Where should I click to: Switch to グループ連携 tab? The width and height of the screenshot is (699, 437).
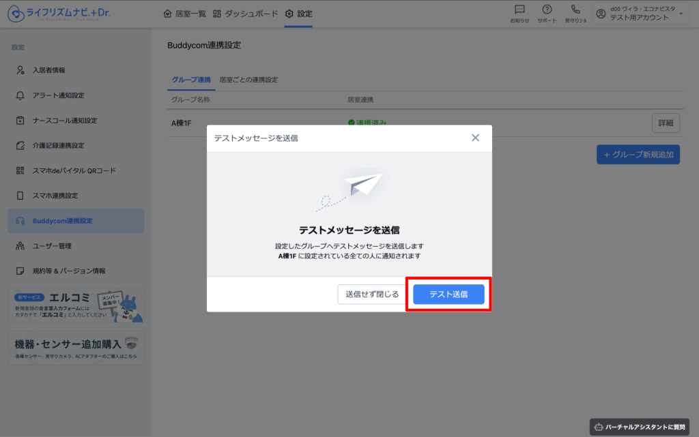point(191,80)
